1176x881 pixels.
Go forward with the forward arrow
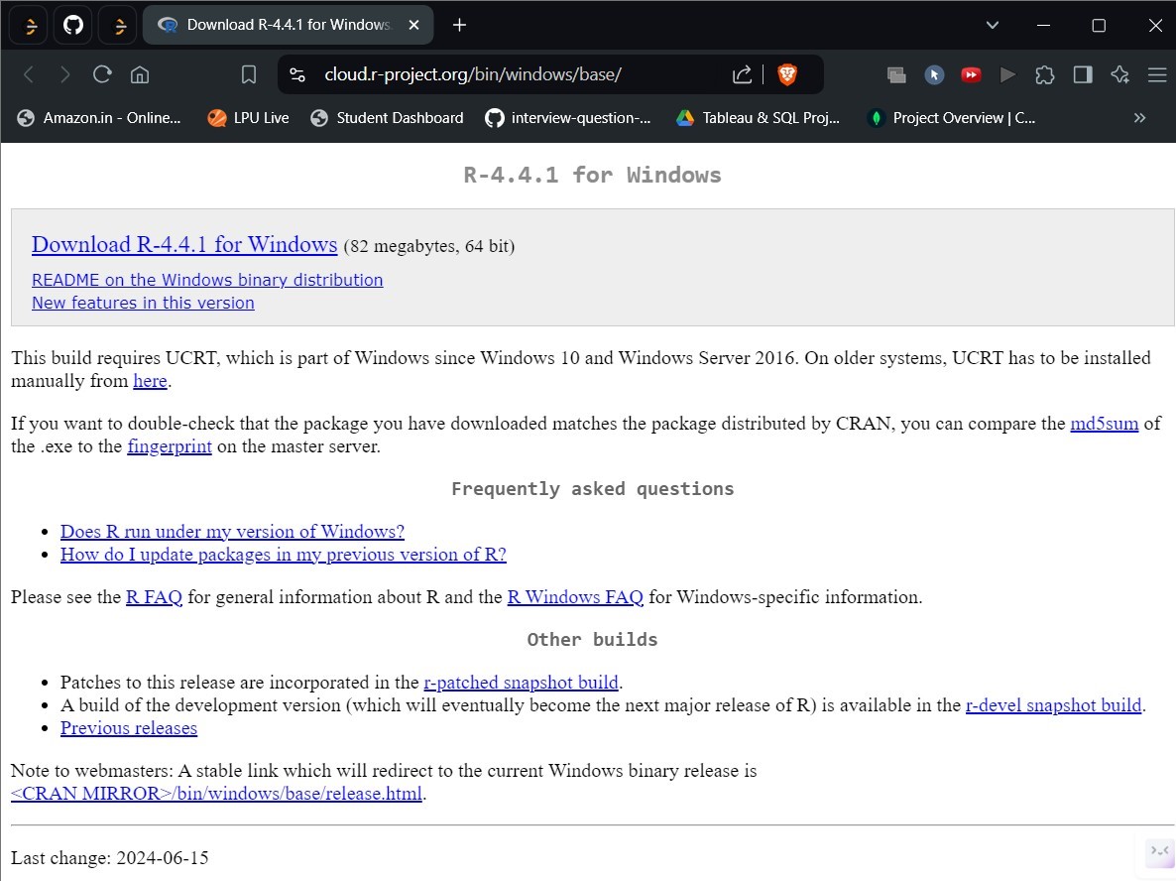pyautogui.click(x=65, y=74)
